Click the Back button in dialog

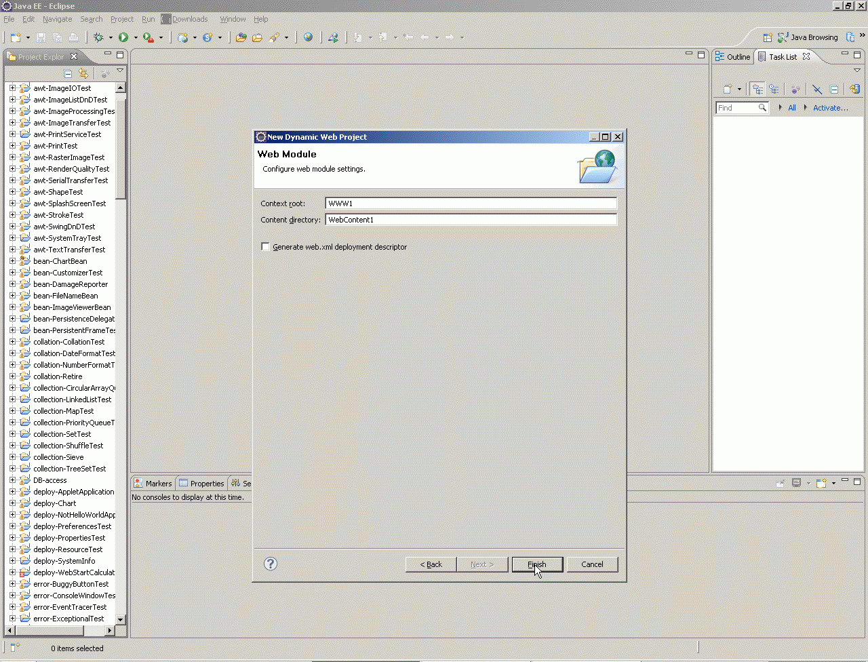click(431, 564)
